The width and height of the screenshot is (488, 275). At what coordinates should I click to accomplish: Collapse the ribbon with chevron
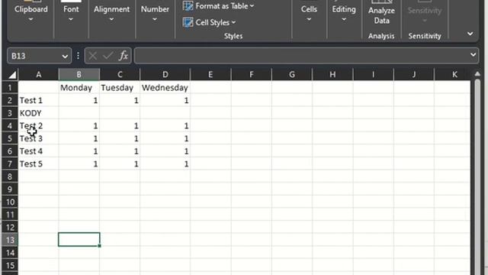tap(470, 34)
